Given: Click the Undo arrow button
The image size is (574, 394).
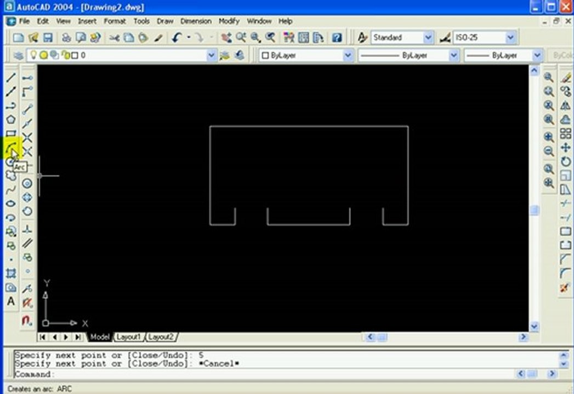Looking at the screenshot, I should pos(177,37).
